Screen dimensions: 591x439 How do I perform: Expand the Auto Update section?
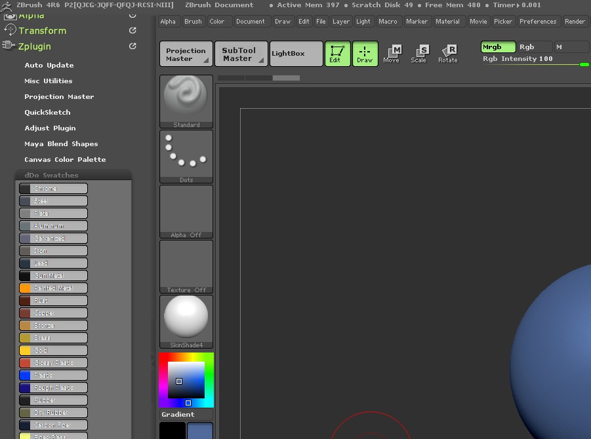click(49, 65)
